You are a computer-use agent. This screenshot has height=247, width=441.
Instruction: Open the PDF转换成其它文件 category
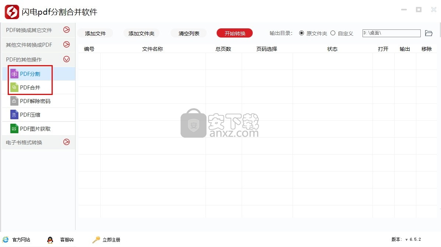coord(39,30)
